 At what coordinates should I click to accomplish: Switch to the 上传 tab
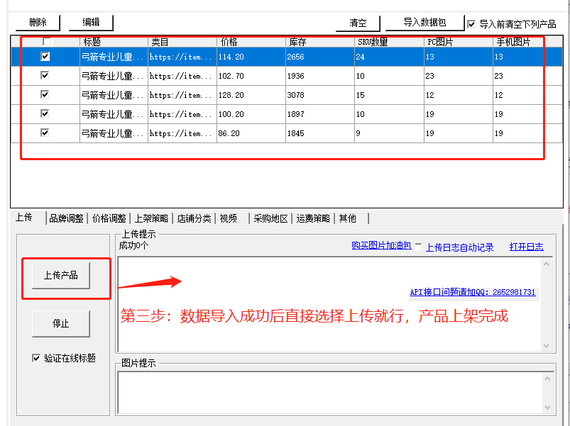[x=28, y=218]
